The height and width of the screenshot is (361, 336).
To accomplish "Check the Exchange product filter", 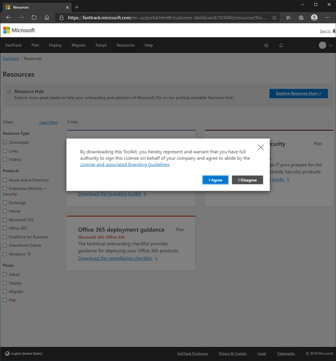I will tap(5, 203).
